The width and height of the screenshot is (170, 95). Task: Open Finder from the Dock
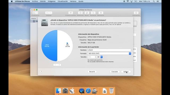(58, 91)
